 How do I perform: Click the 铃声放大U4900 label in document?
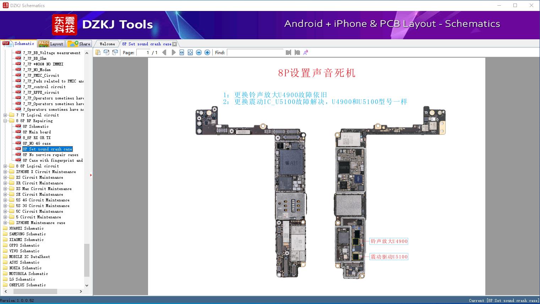coord(389,241)
